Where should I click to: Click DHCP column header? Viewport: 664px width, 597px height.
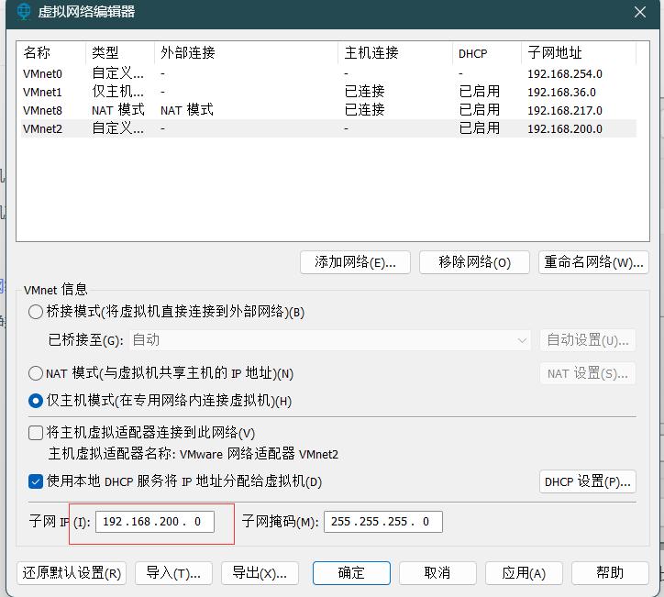coord(487,53)
